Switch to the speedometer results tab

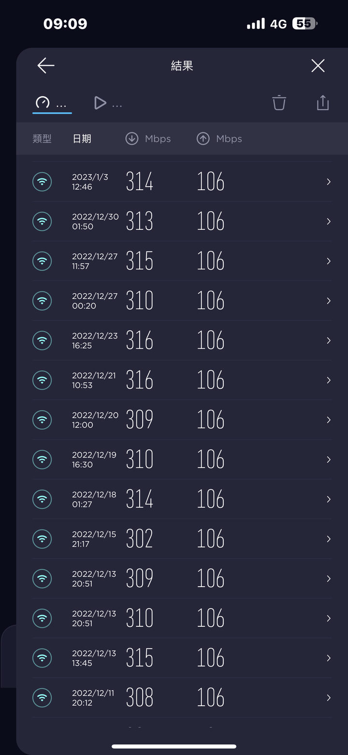[52, 103]
